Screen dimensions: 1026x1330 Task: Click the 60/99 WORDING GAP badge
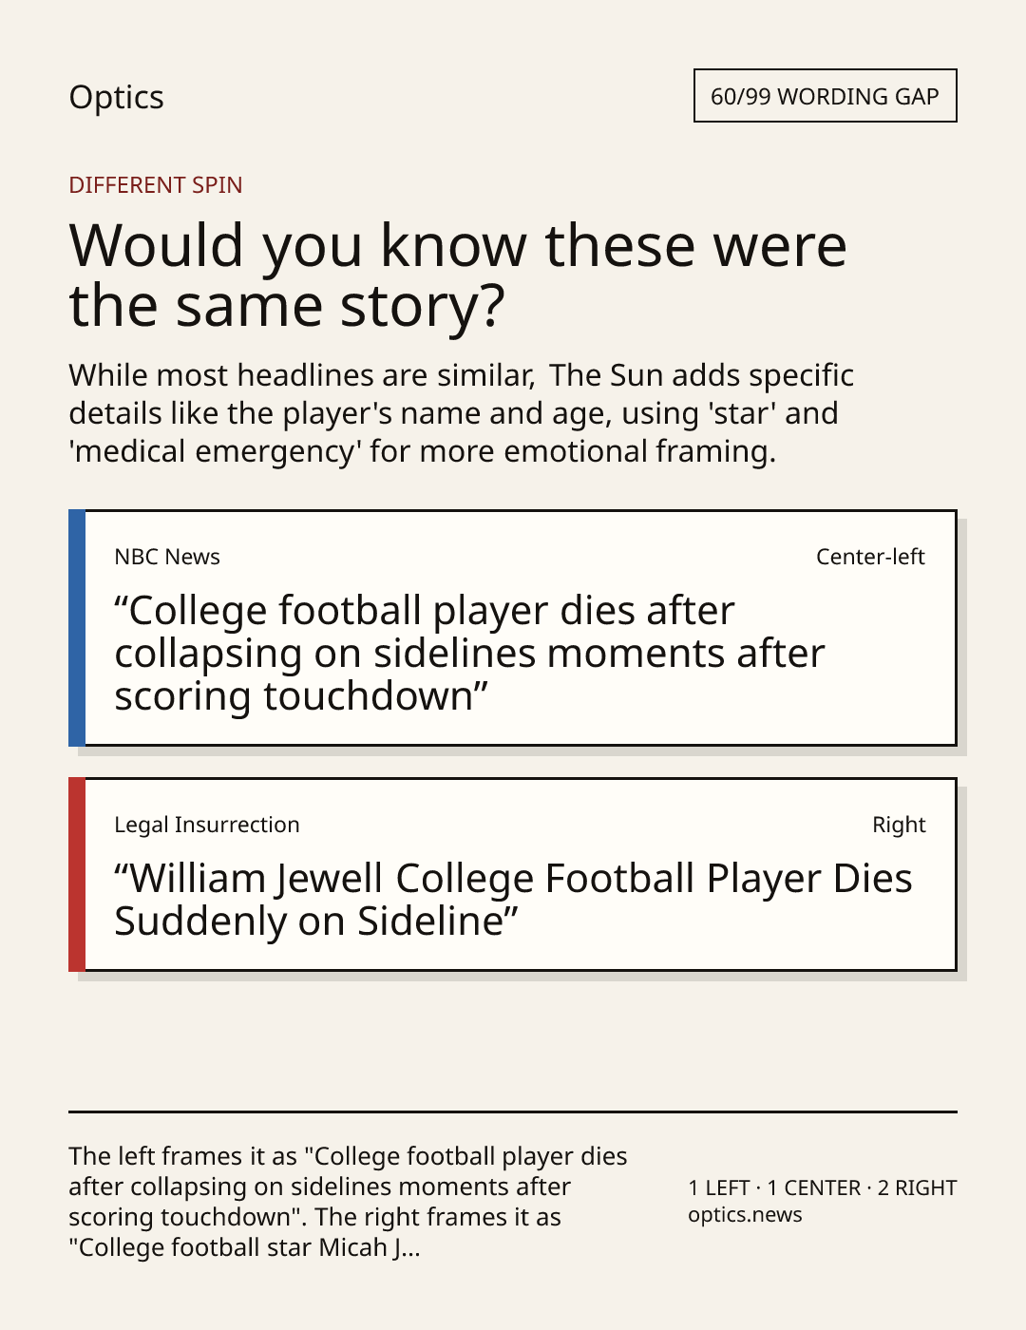(825, 96)
